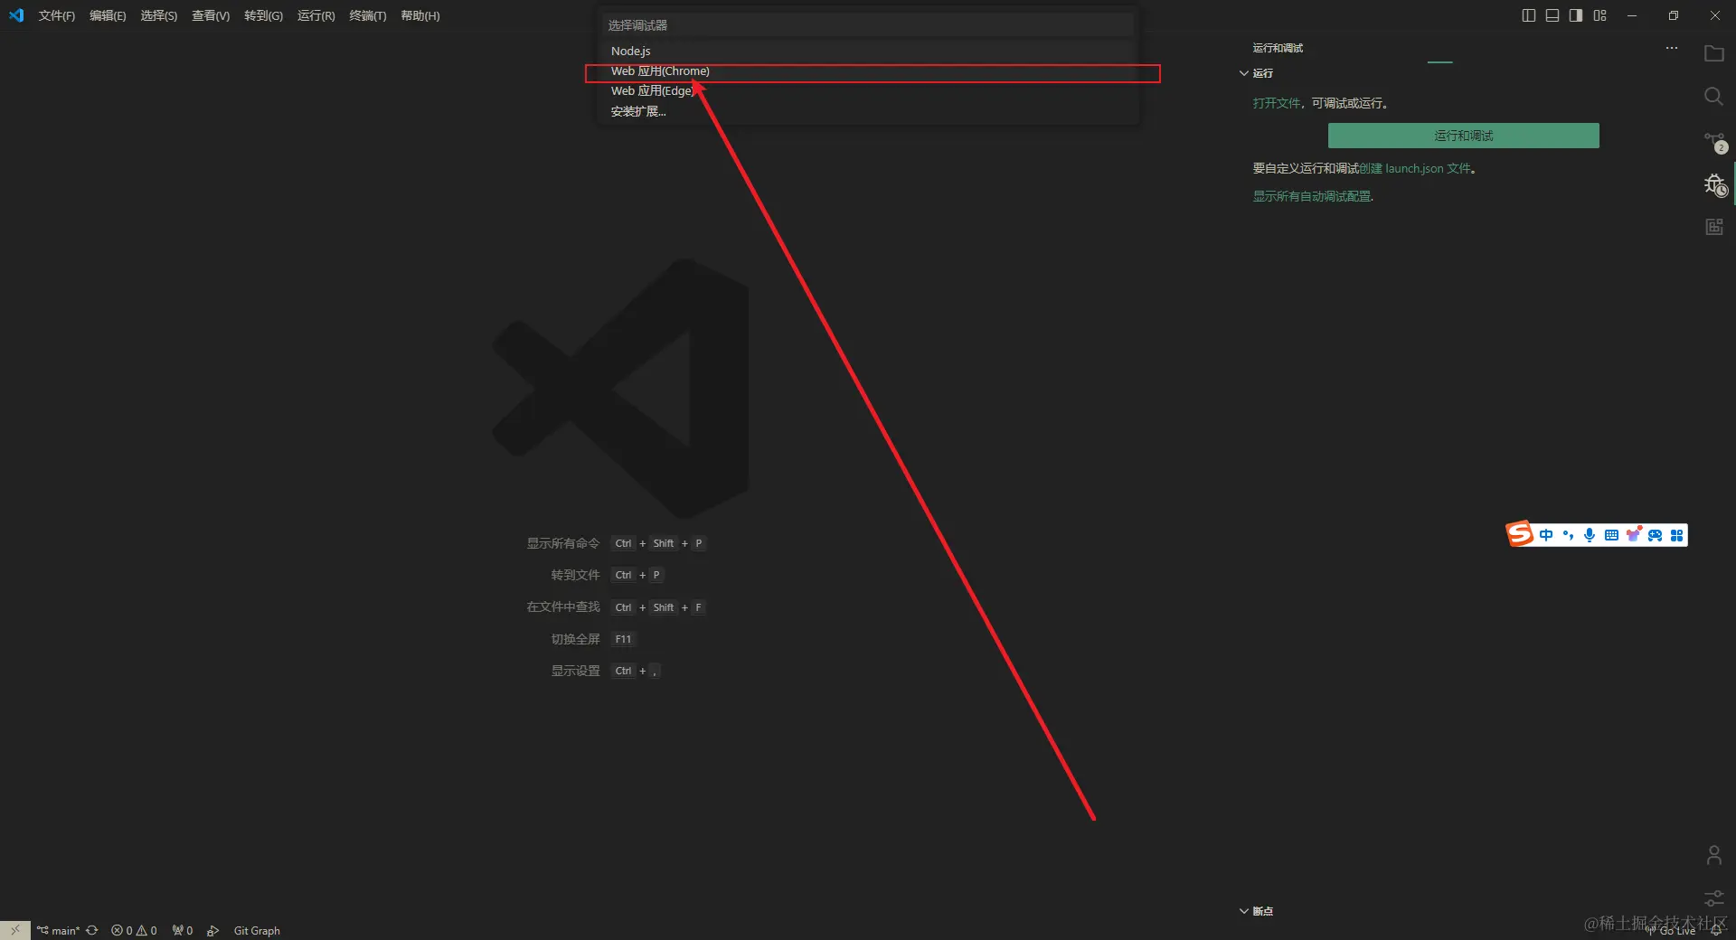Click the 在文件中查找 shortcut hint
This screenshot has height=940, width=1736.
(615, 607)
